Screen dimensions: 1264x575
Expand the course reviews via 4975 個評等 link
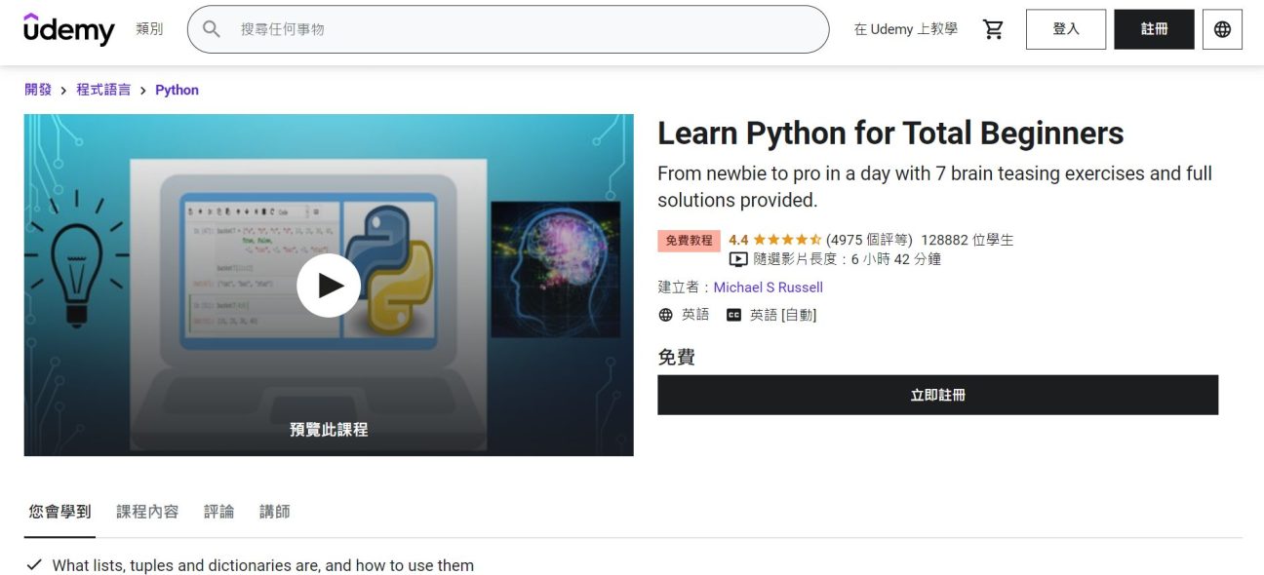click(870, 239)
